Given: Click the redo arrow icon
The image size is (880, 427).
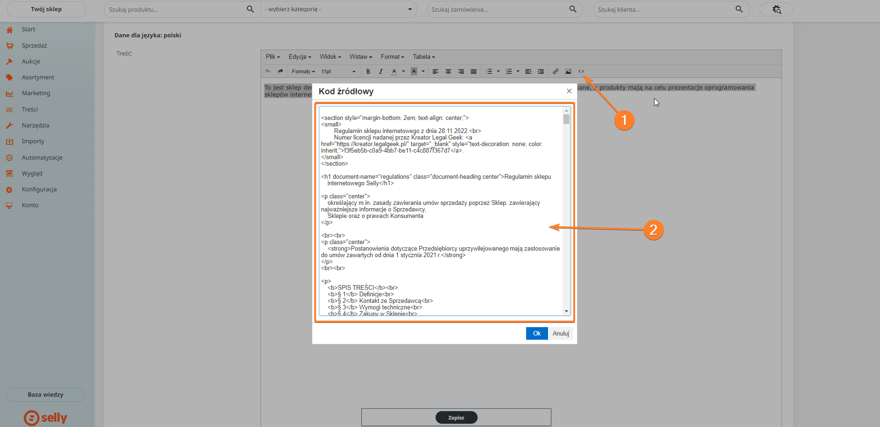Looking at the screenshot, I should (x=280, y=71).
